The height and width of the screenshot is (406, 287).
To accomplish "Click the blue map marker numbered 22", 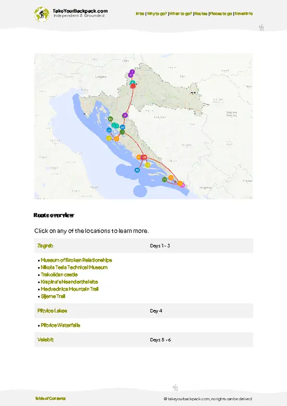I will (x=137, y=170).
